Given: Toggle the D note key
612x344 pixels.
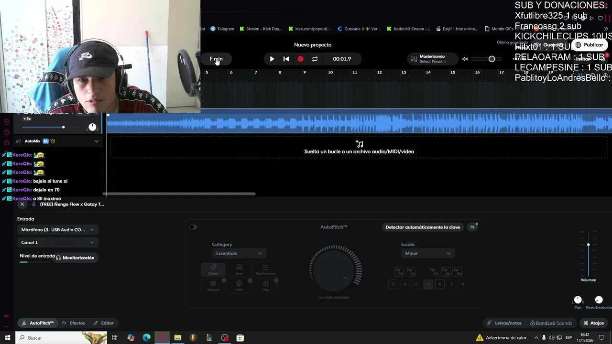Looking at the screenshot, I should [405, 284].
